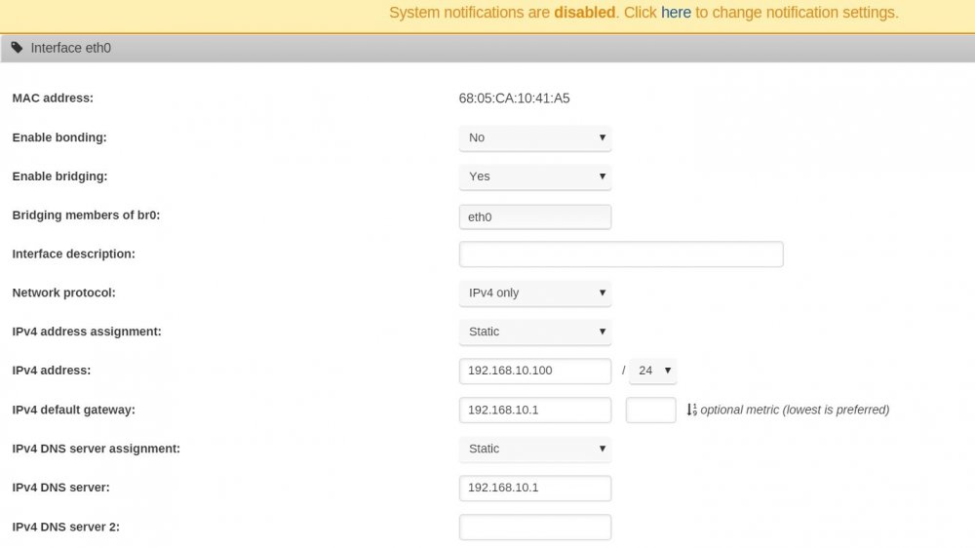Click the Interface description input field
Viewport: 975px width, 548px height.
click(x=621, y=254)
